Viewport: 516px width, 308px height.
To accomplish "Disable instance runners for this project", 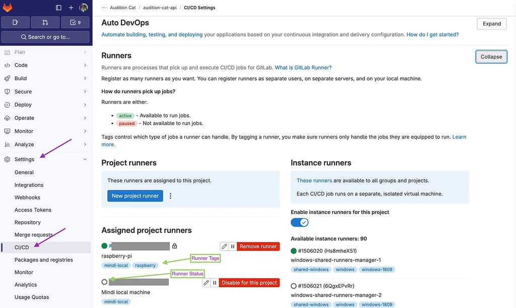I will (x=299, y=222).
